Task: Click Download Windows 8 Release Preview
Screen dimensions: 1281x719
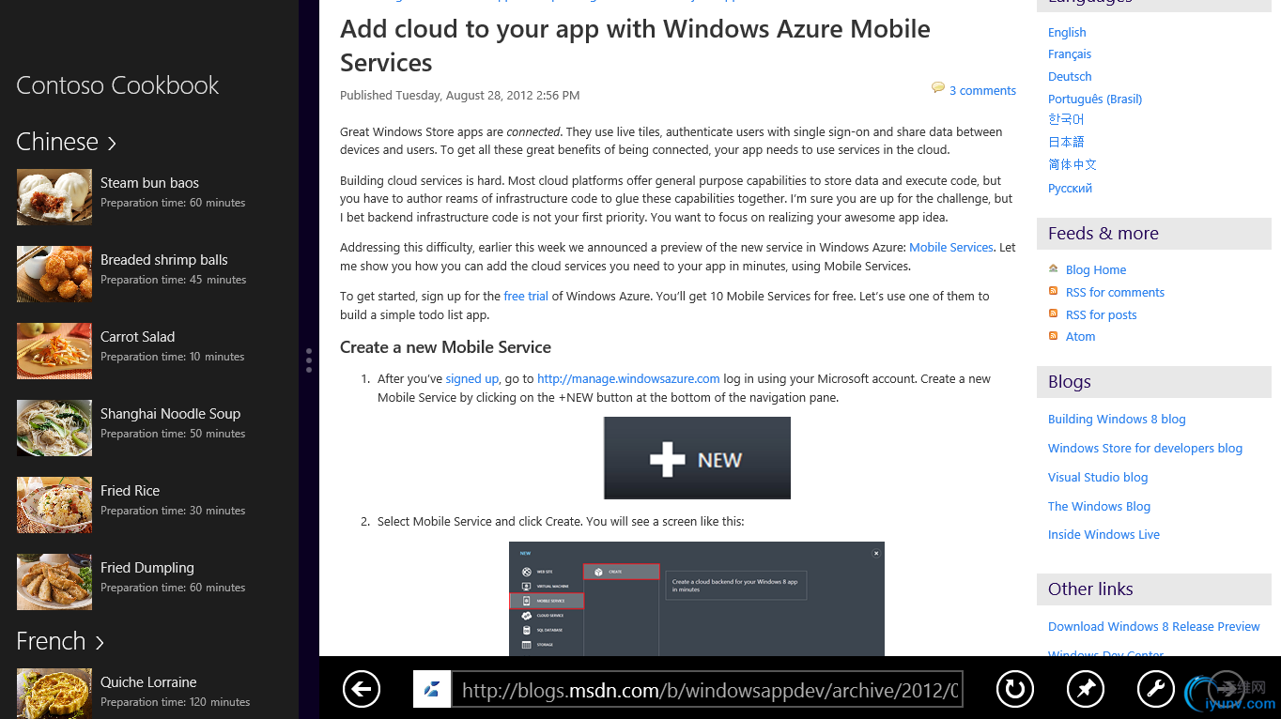Action: click(1154, 627)
